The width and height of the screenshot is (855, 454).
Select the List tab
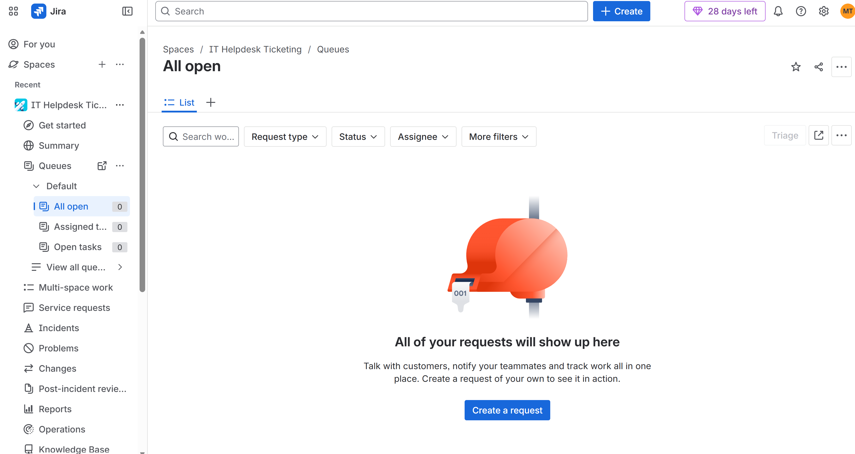click(x=179, y=103)
